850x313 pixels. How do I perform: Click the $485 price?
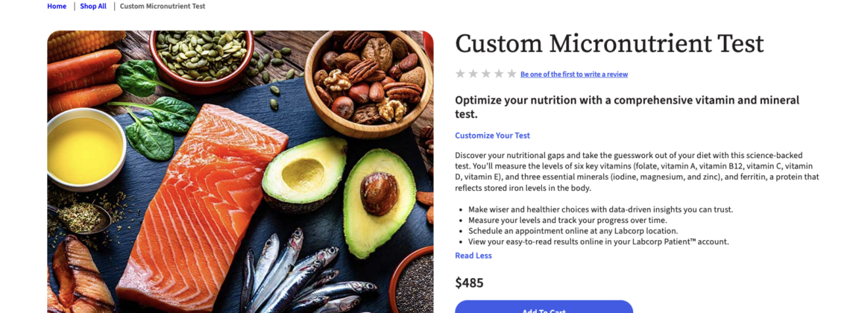point(469,283)
